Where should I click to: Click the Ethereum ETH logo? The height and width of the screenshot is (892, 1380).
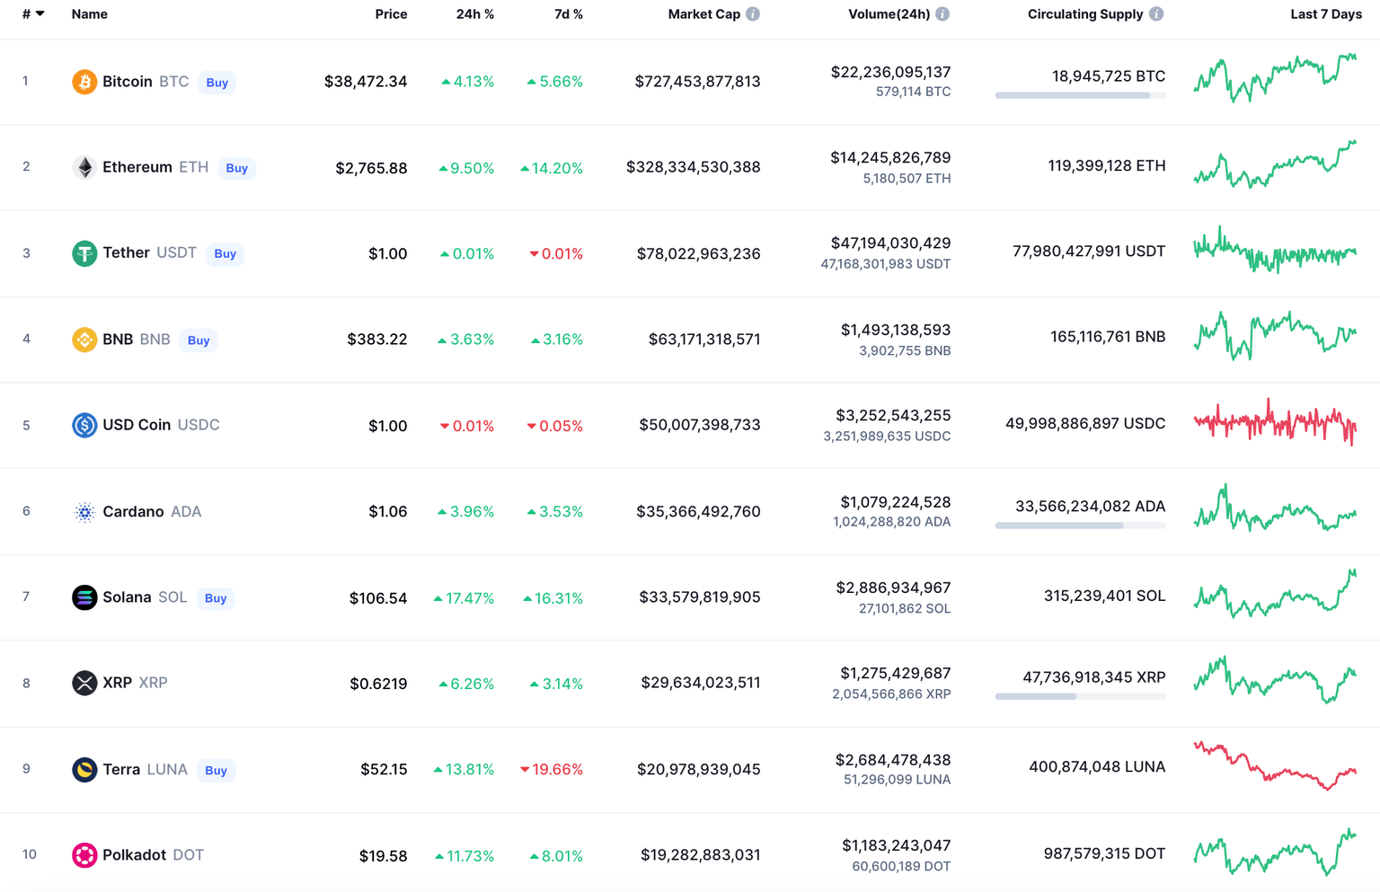(84, 167)
